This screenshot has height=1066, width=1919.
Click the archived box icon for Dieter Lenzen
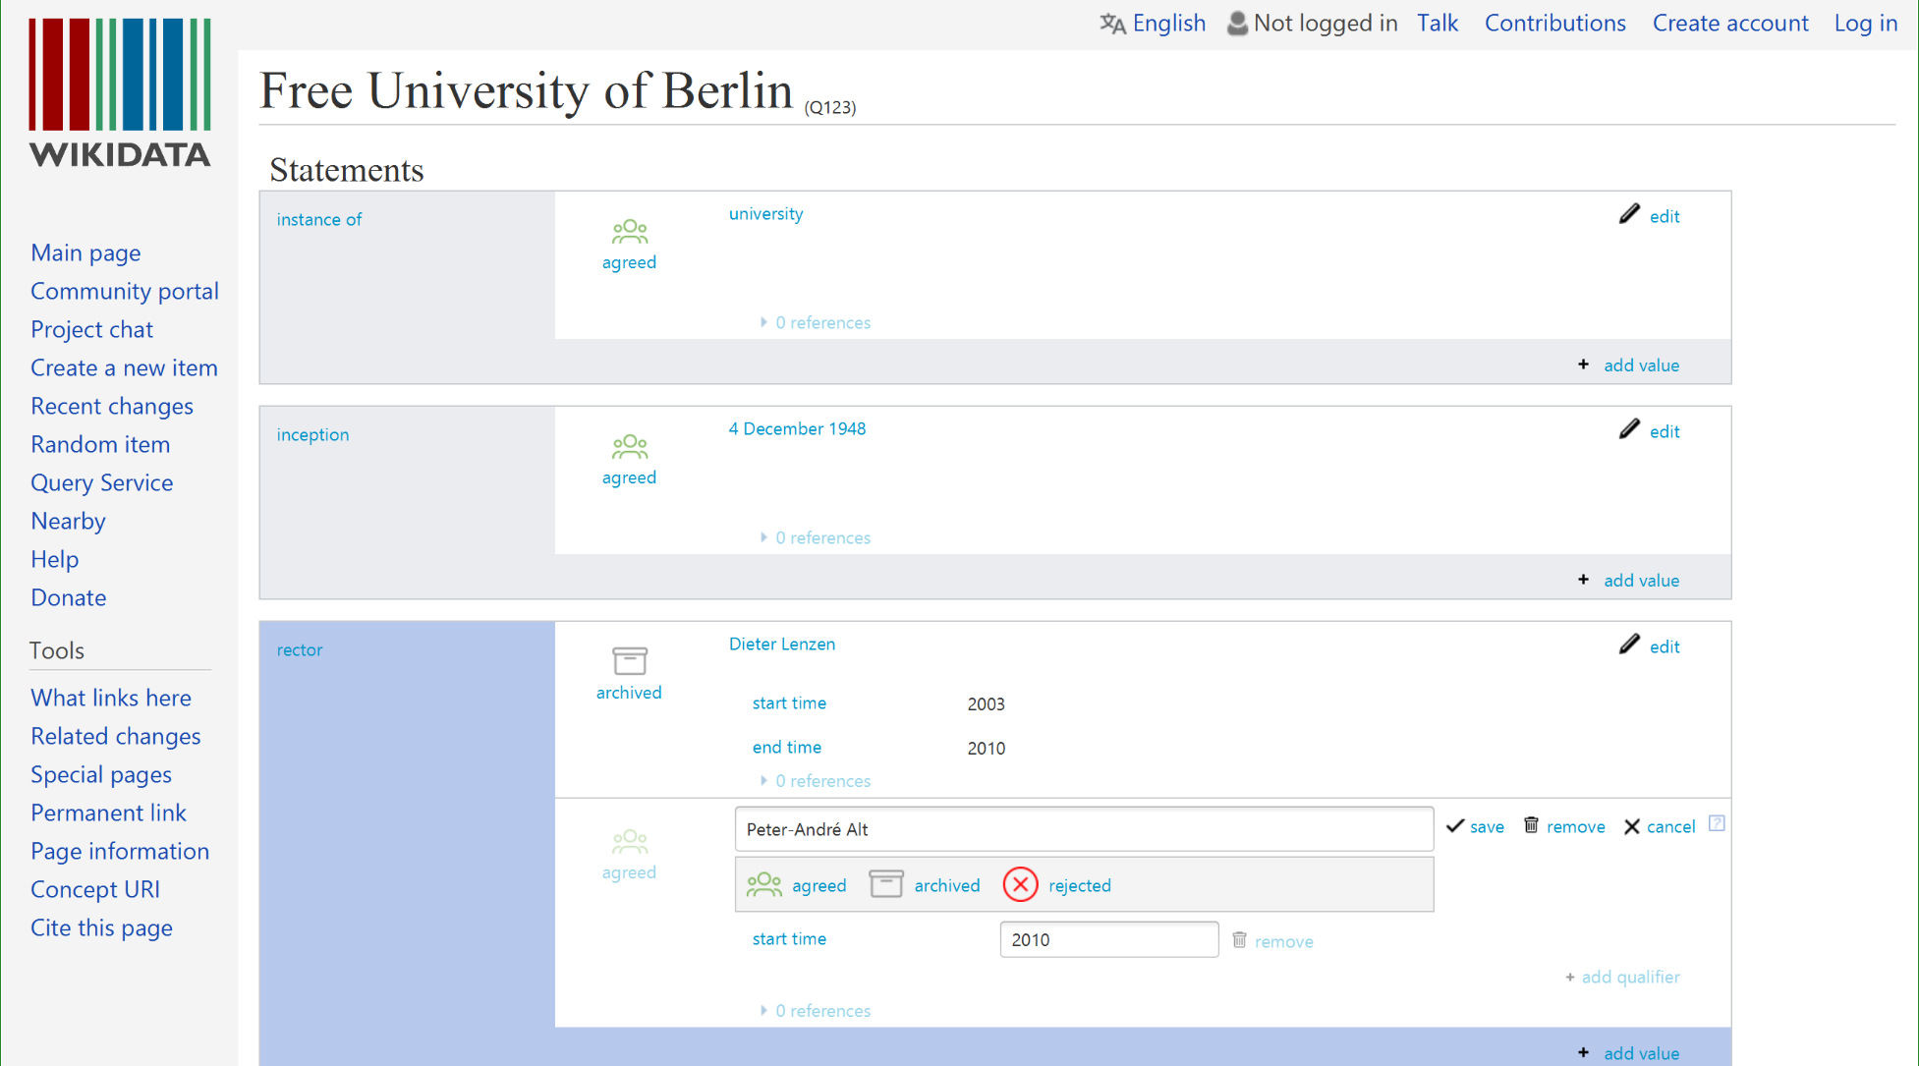coord(629,661)
